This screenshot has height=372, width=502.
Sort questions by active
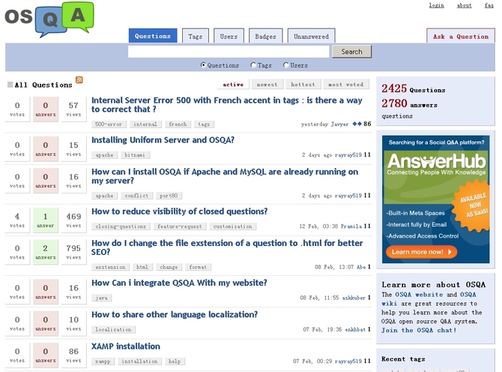coord(233,84)
